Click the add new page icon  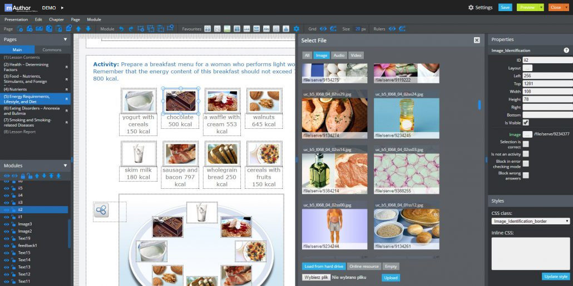click(x=19, y=29)
